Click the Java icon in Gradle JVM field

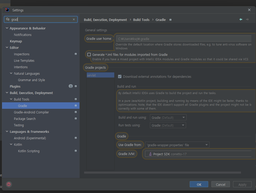click(150, 154)
